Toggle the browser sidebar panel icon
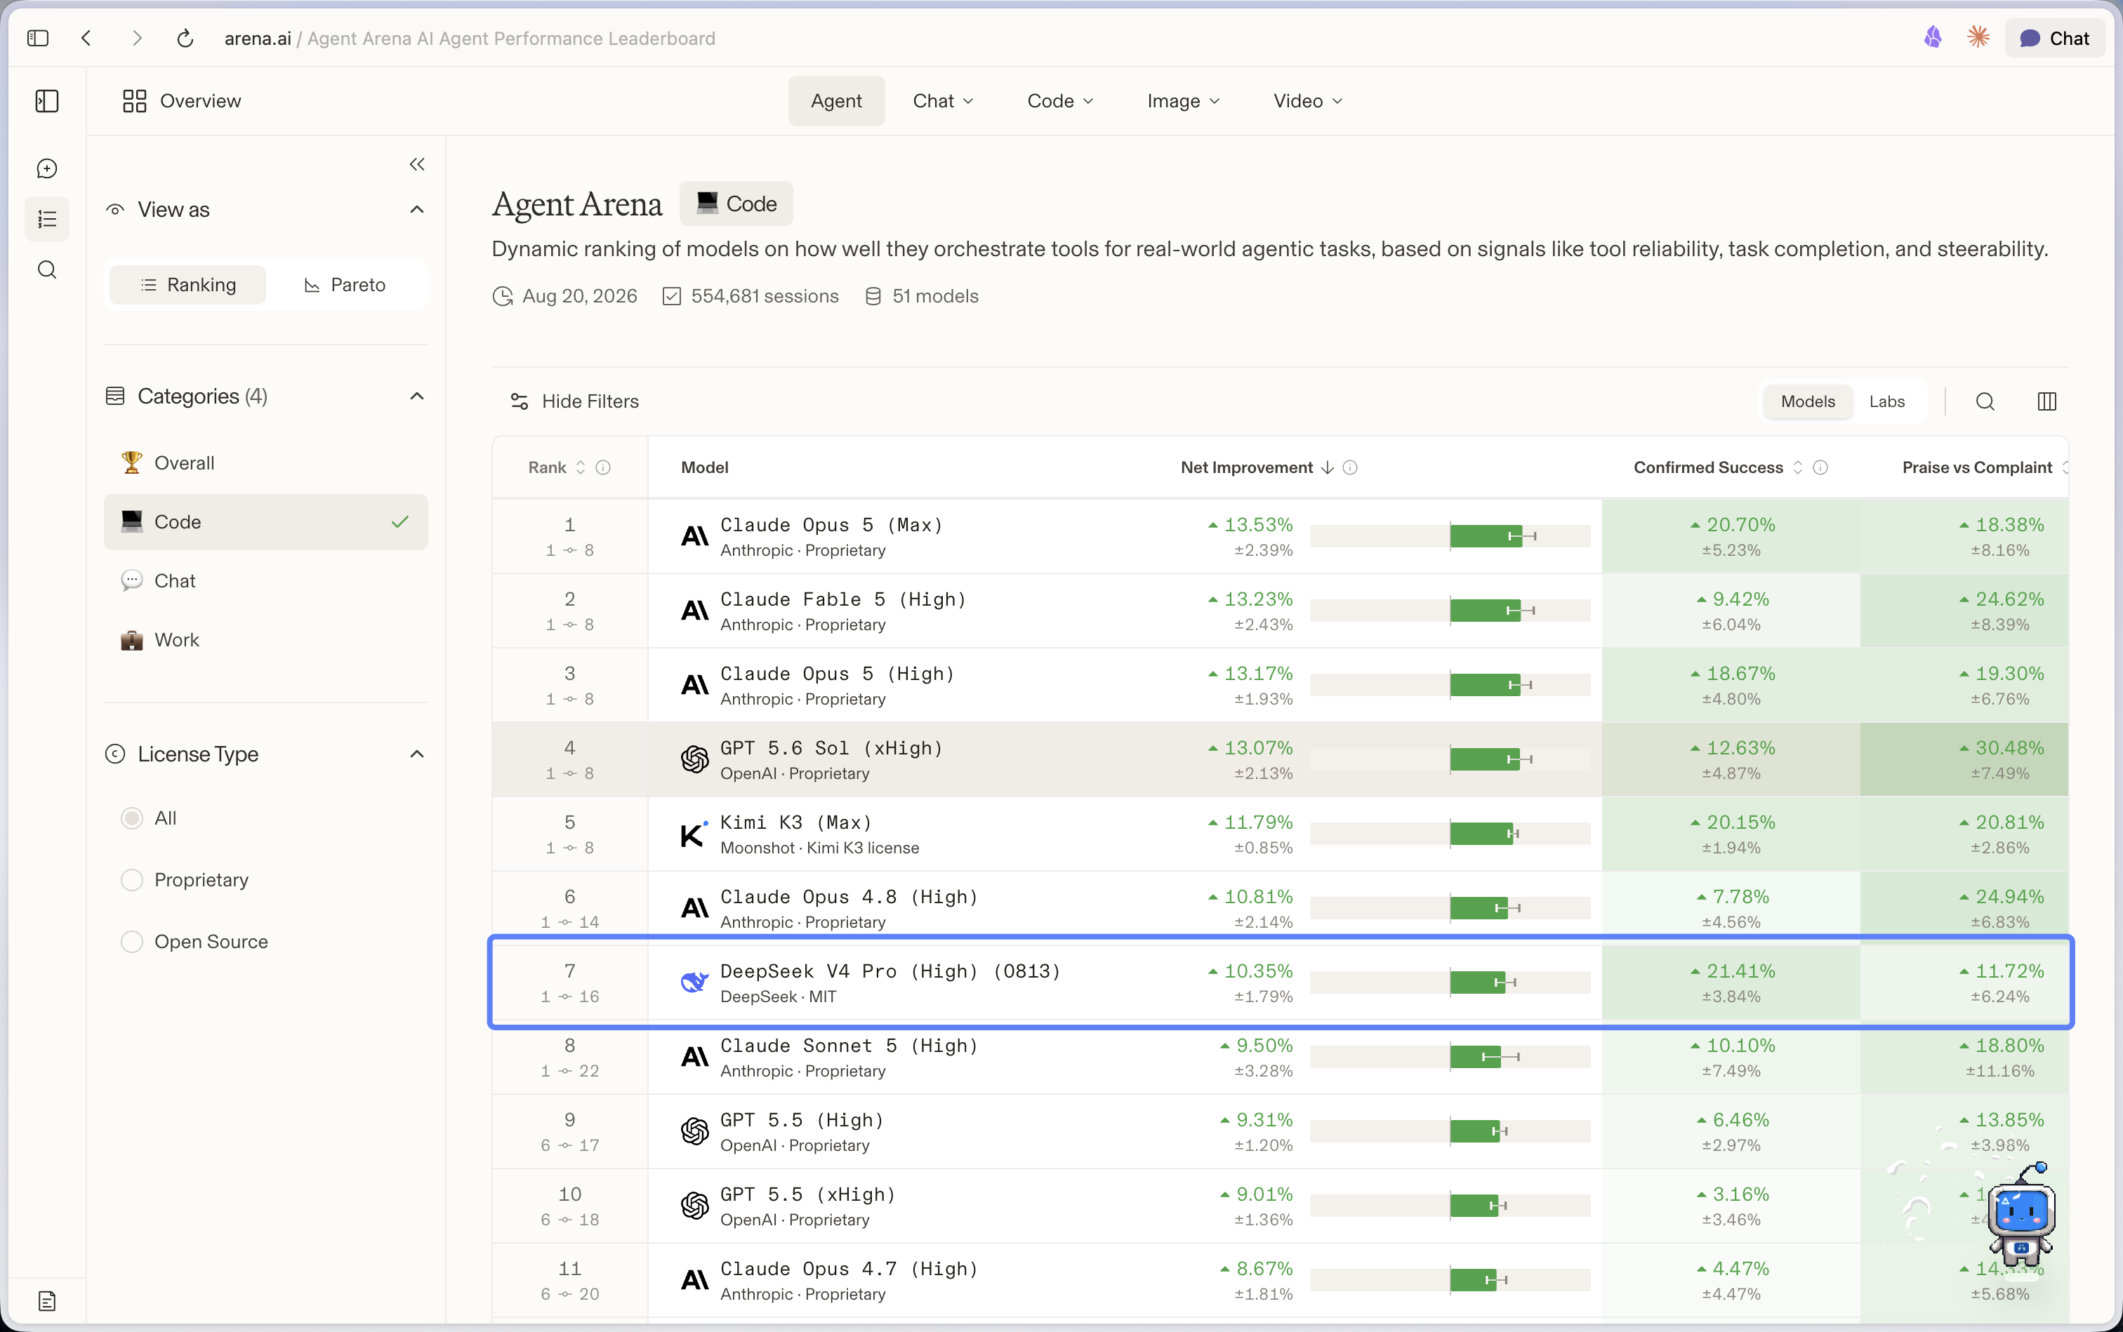The height and width of the screenshot is (1332, 2123). [38, 39]
